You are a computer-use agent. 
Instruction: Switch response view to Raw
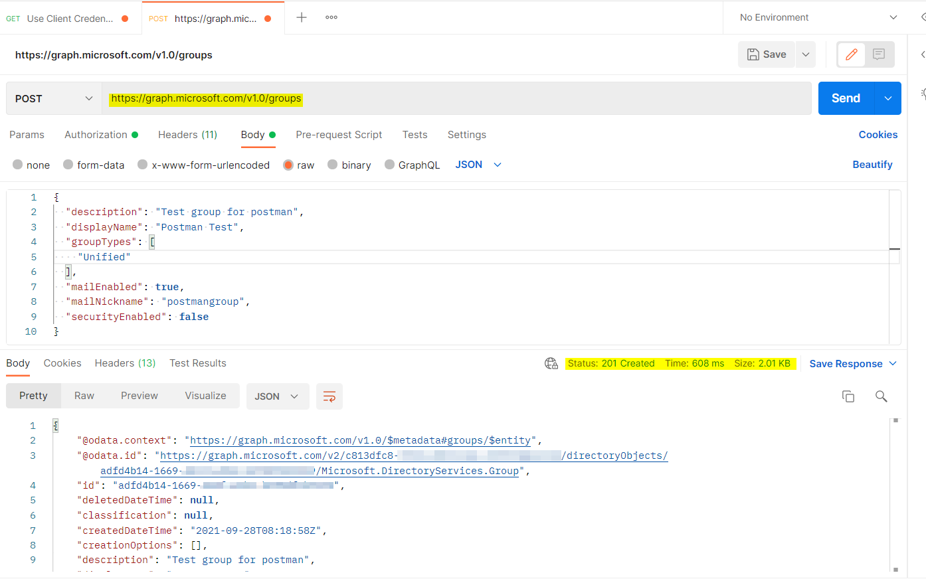click(x=84, y=396)
